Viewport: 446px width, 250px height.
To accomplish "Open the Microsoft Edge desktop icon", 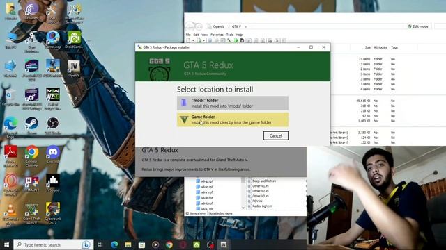I will 11,127.
